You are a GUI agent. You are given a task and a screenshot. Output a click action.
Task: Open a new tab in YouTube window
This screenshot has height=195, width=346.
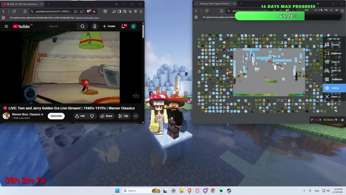coord(48,4)
